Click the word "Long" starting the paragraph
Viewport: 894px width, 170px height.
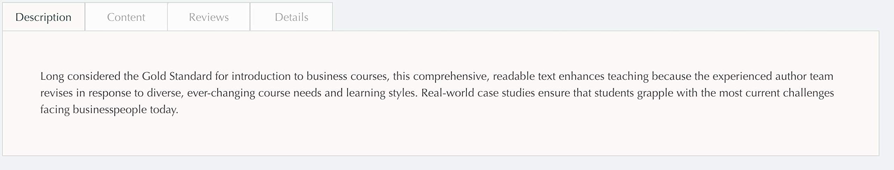click(x=52, y=76)
